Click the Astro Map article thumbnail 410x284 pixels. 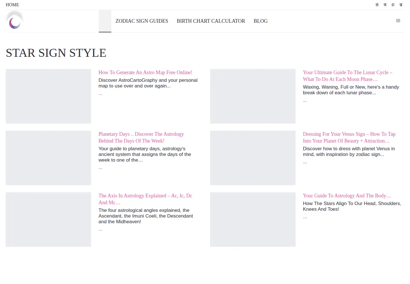pyautogui.click(x=48, y=96)
